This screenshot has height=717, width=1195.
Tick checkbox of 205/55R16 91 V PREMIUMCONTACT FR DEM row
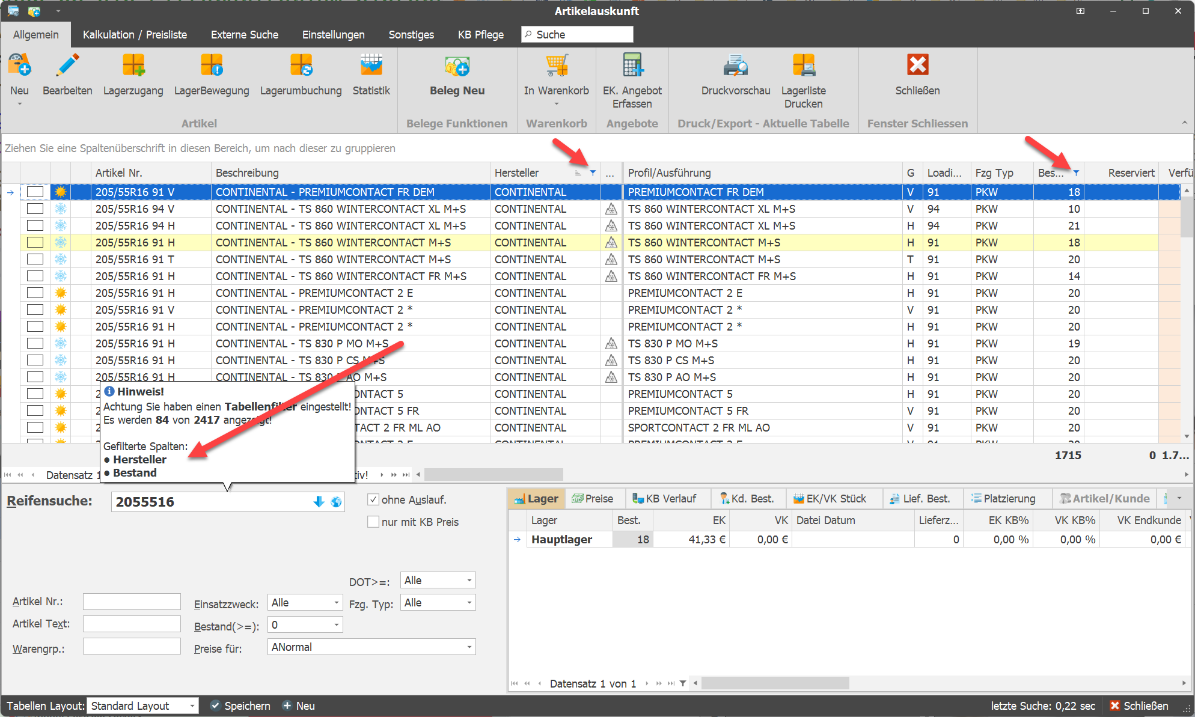(35, 192)
